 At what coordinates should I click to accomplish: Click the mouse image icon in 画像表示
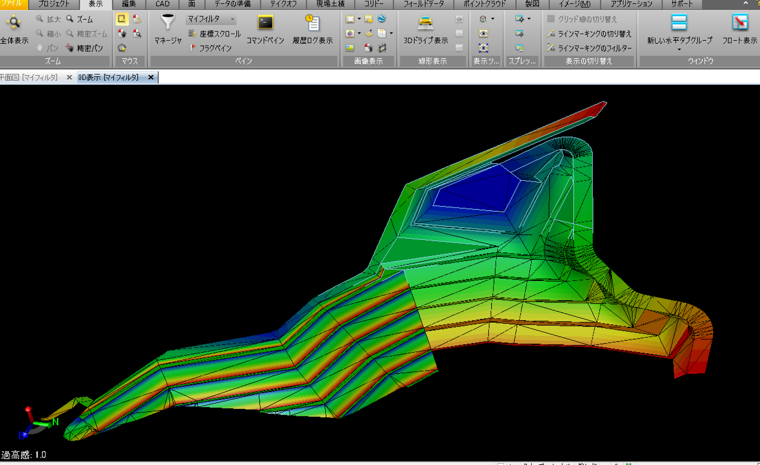(369, 48)
